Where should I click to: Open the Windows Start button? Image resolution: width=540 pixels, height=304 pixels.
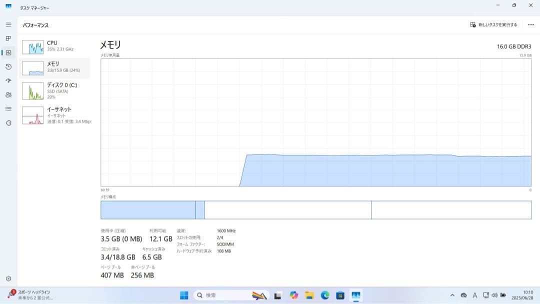click(184, 295)
